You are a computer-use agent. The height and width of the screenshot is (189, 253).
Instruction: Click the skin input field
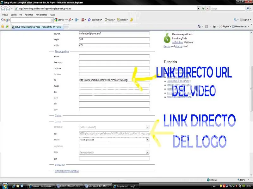[x=114, y=159]
